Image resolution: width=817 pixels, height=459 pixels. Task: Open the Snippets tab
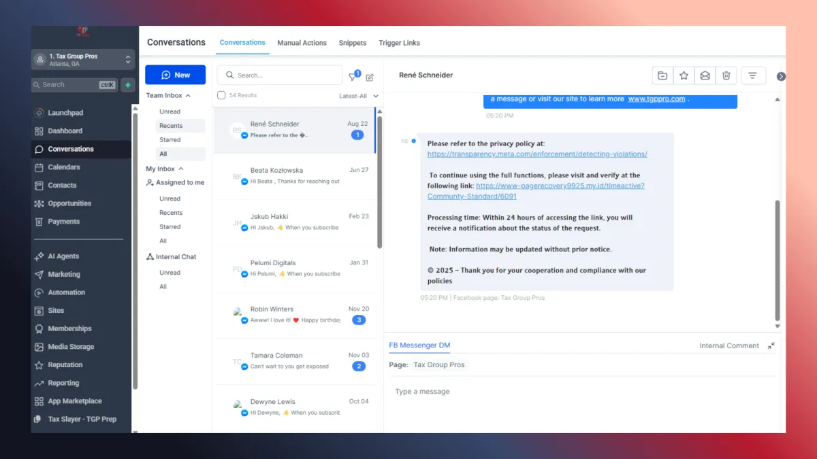(353, 43)
